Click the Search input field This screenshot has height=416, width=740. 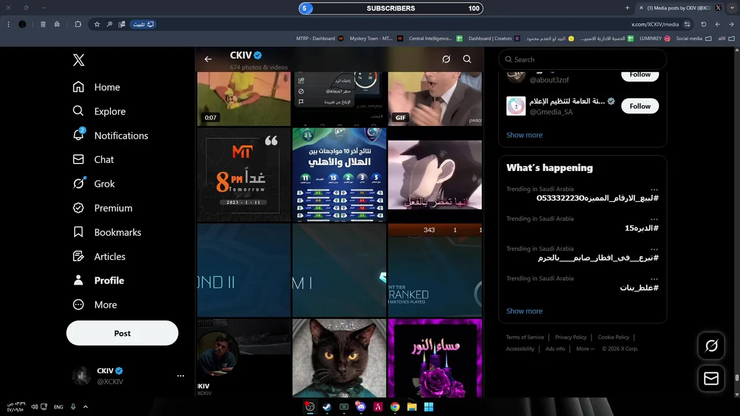583,60
